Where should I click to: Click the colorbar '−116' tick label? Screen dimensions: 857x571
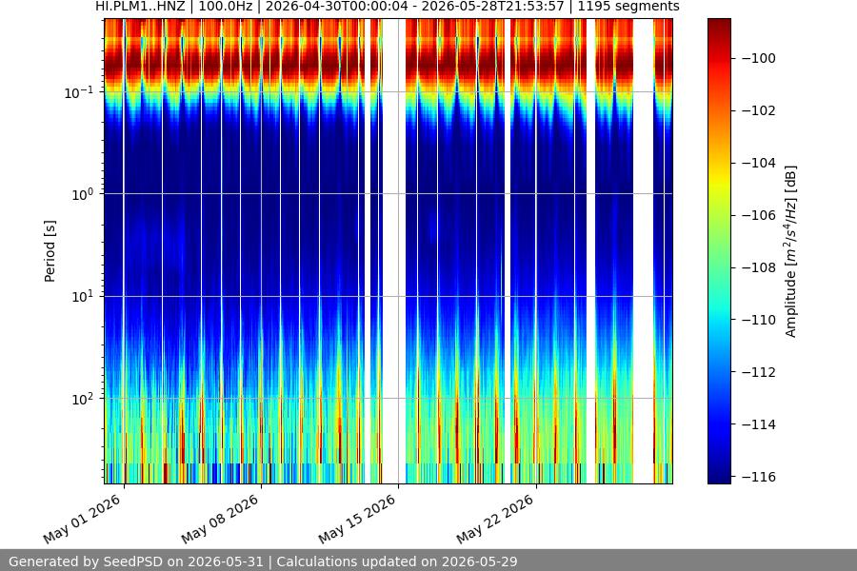pos(759,477)
